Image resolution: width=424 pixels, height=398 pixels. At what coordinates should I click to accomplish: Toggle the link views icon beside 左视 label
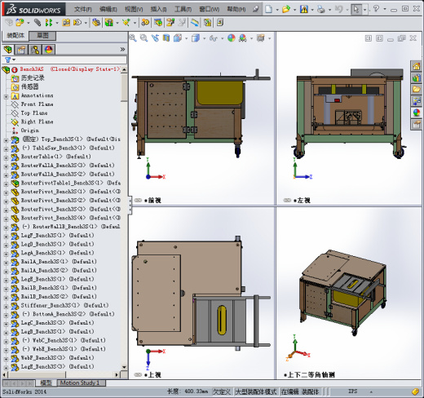(287, 201)
